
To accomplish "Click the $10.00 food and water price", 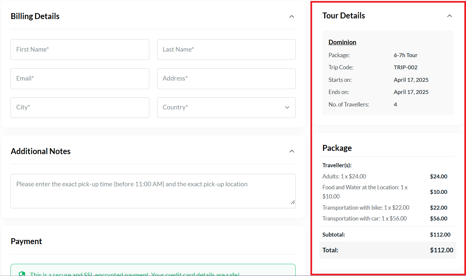I will point(438,192).
